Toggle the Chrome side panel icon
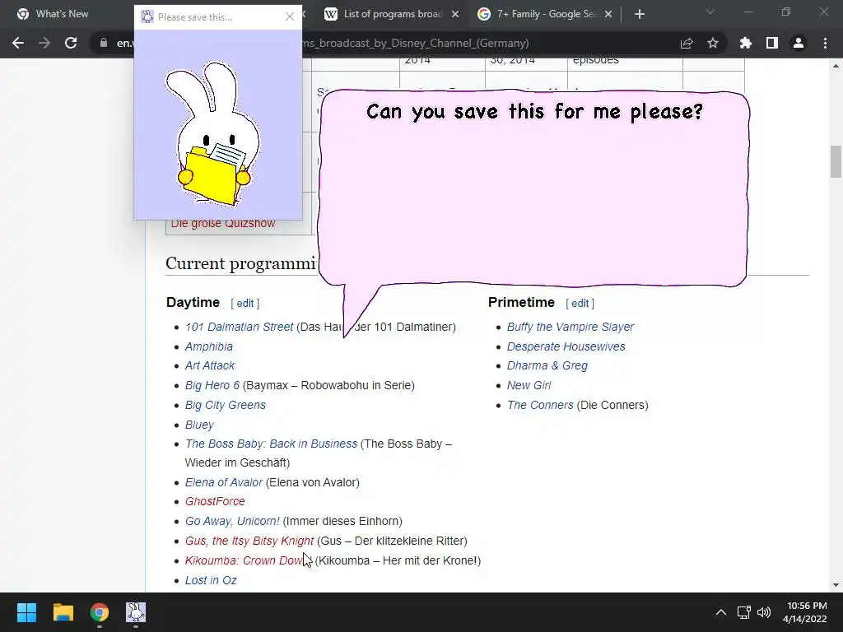 click(772, 43)
